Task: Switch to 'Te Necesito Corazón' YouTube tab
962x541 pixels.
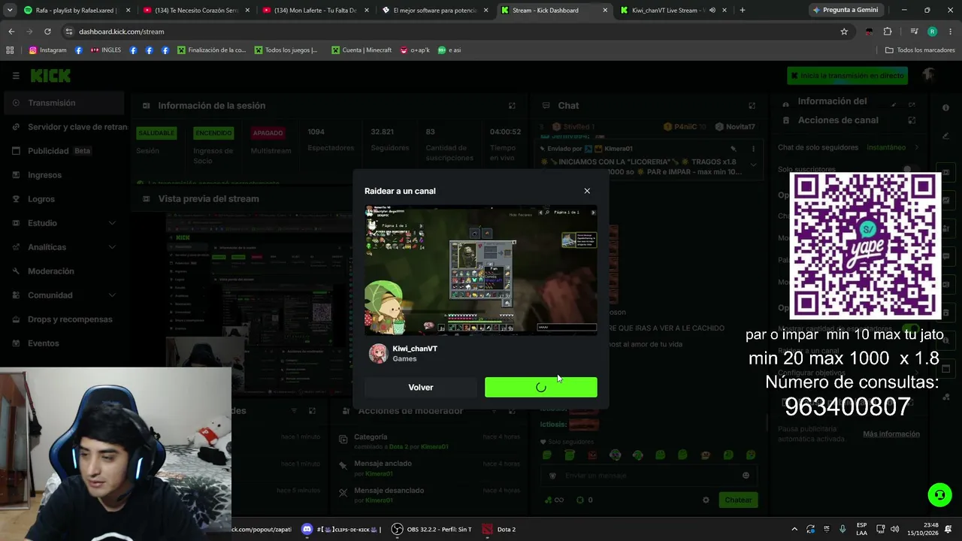Action: click(x=195, y=11)
